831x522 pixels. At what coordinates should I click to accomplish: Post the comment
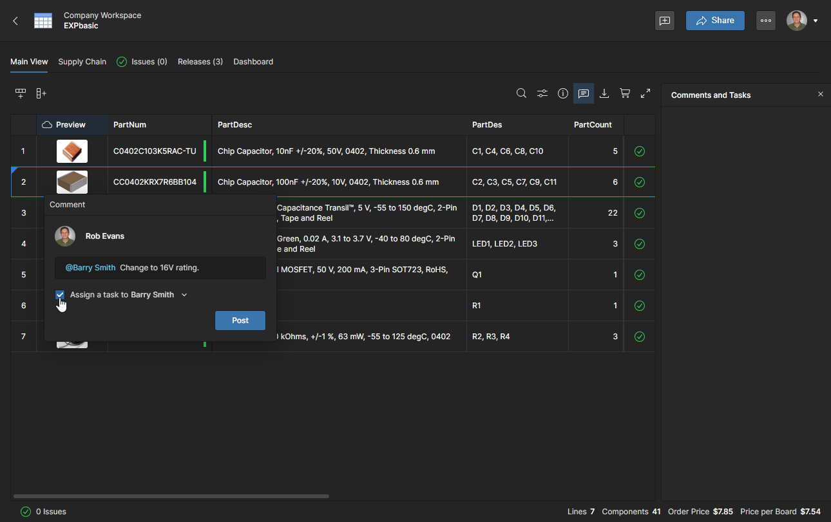coord(240,321)
